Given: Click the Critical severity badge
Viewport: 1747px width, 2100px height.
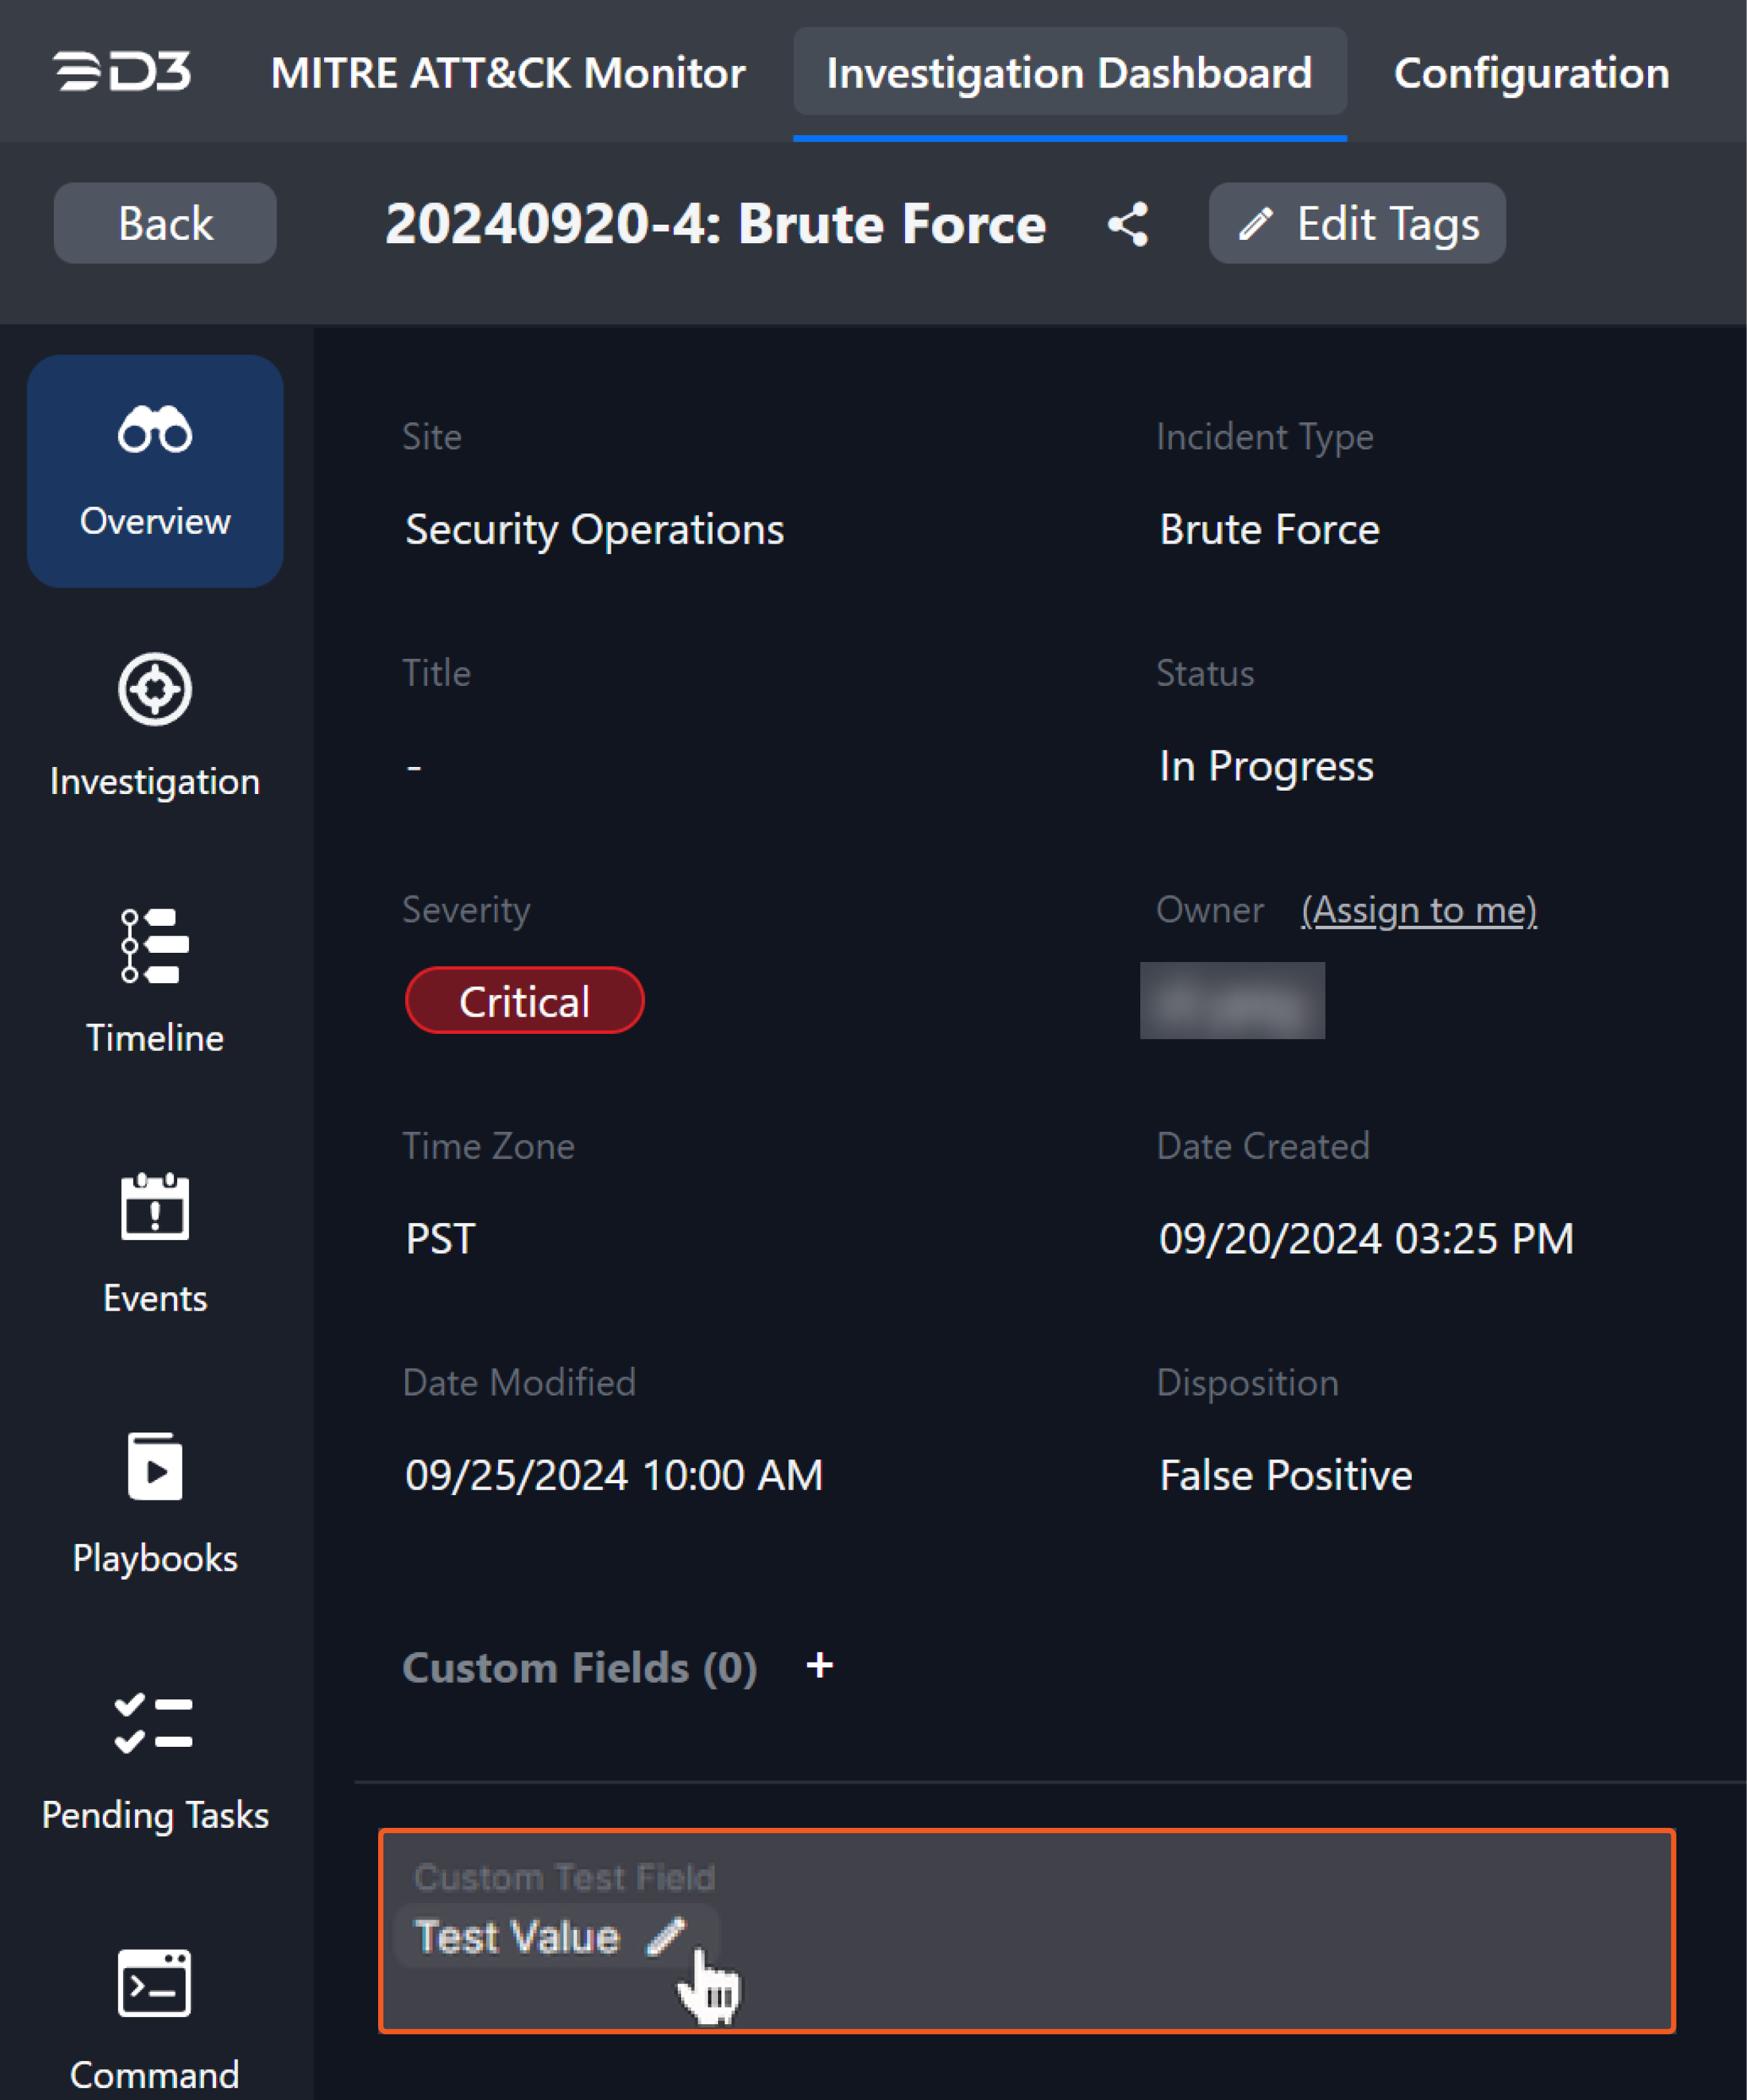Looking at the screenshot, I should tap(524, 1001).
